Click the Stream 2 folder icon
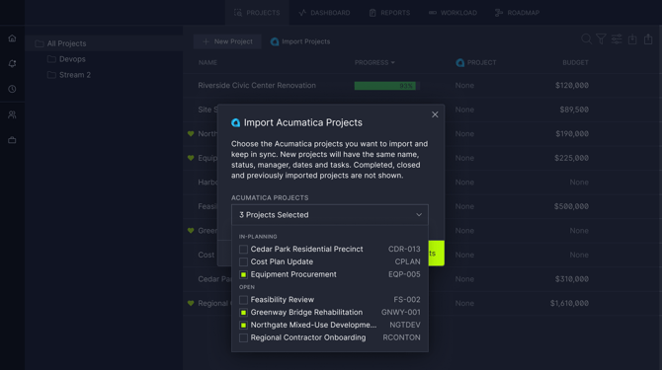The width and height of the screenshot is (662, 370). click(x=51, y=75)
